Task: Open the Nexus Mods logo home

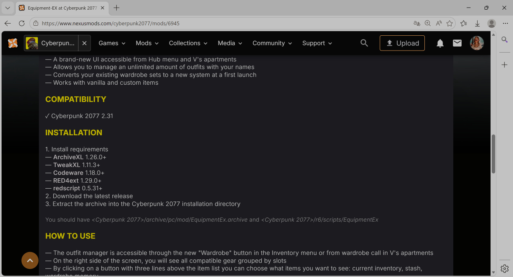Action: pos(13,43)
